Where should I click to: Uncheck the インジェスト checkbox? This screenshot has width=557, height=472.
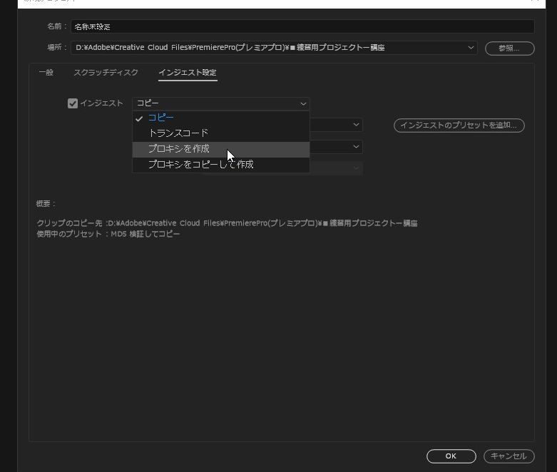coord(73,103)
